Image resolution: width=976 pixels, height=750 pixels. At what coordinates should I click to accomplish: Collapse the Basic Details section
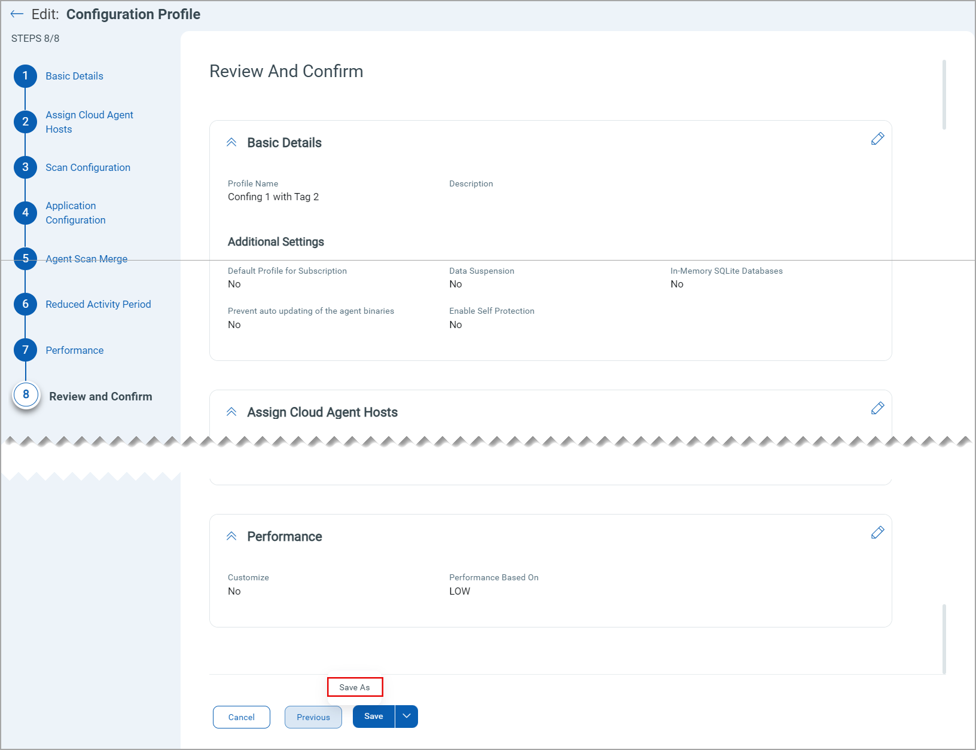tap(231, 143)
